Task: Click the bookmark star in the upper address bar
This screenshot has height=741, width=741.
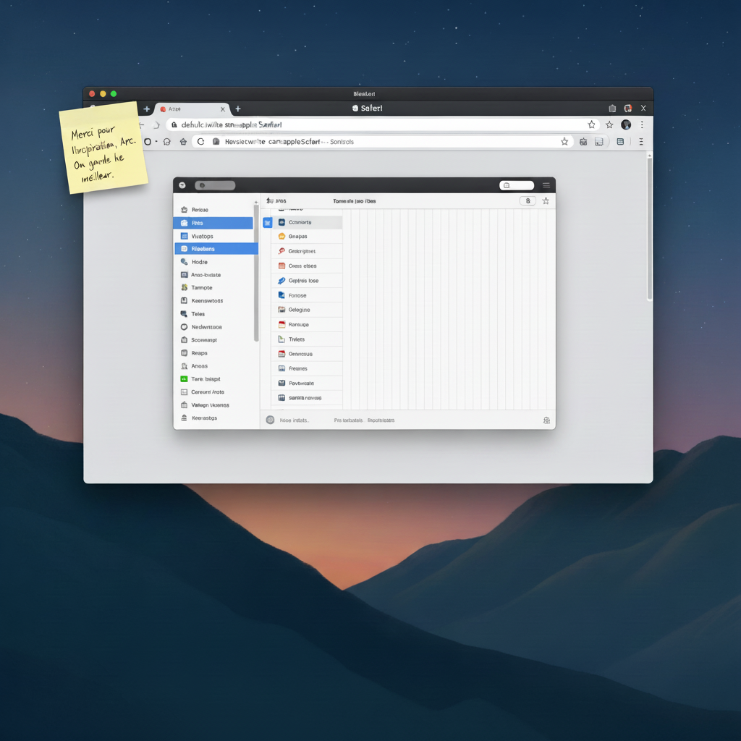Action: tap(591, 124)
